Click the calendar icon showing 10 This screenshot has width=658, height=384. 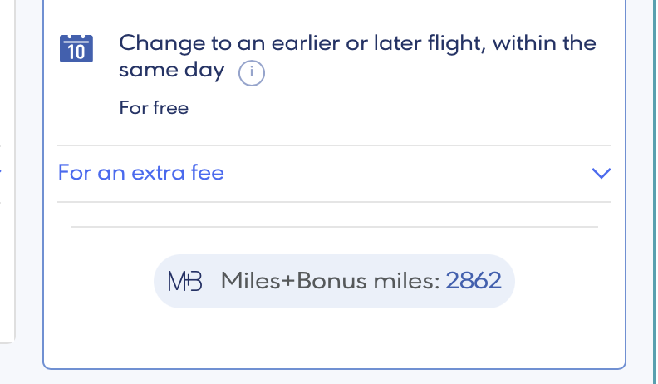(77, 48)
